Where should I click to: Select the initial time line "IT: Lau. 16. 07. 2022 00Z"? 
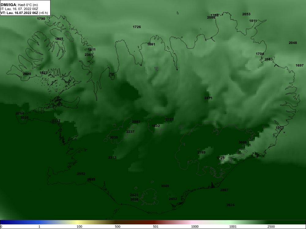[19, 9]
